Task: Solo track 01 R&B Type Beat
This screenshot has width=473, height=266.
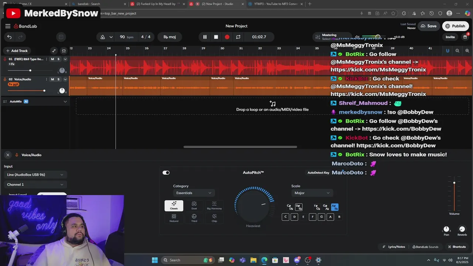Action: tap(58, 59)
